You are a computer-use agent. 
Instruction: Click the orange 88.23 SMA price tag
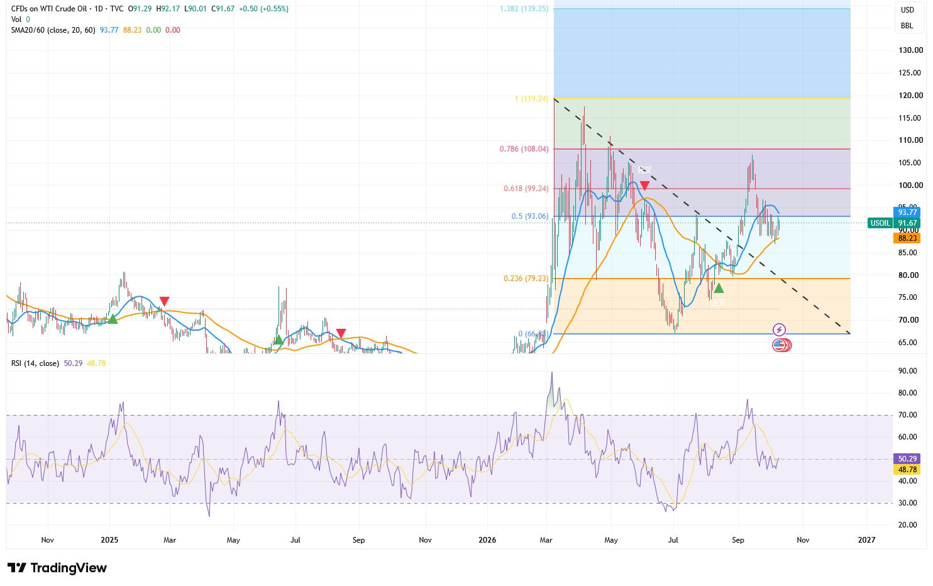pos(907,238)
